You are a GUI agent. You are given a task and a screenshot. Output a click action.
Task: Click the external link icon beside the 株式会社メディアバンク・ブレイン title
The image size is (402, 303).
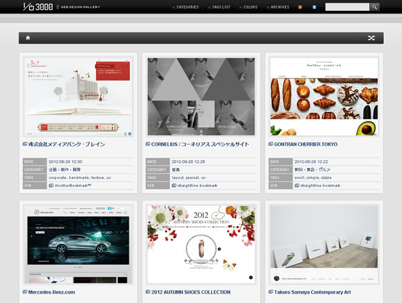point(25,144)
